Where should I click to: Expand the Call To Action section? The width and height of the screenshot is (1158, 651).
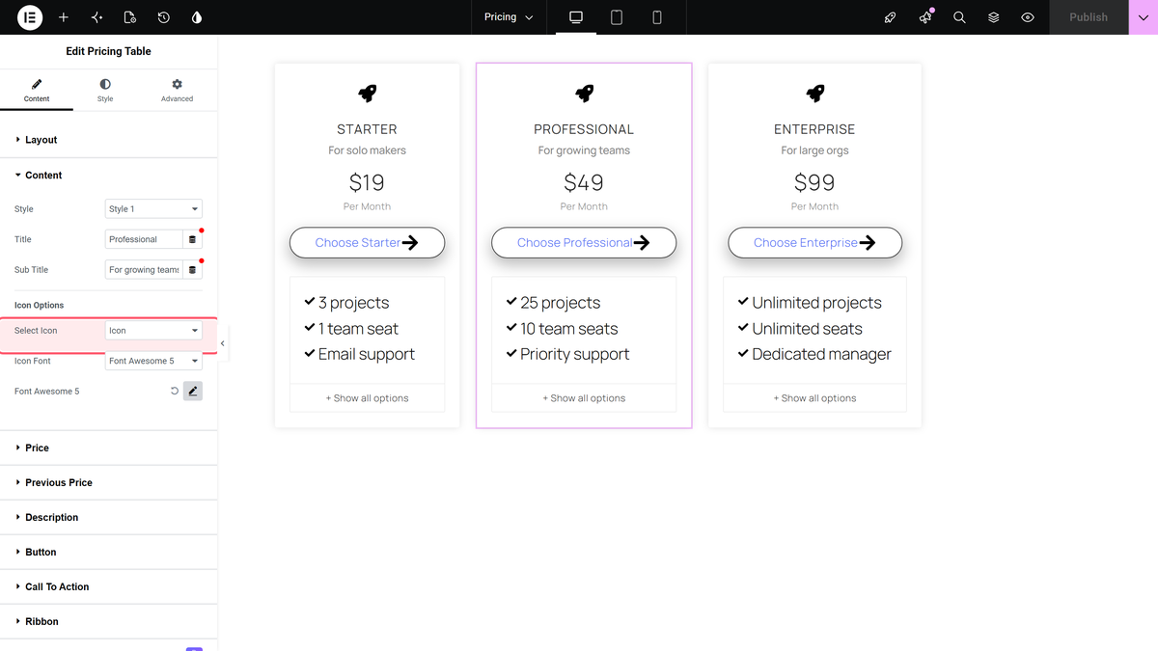(109, 587)
